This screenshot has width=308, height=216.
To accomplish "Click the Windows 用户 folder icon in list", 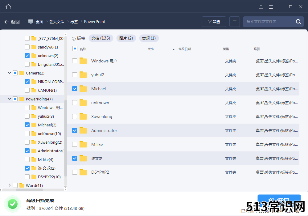I will coord(83,61).
